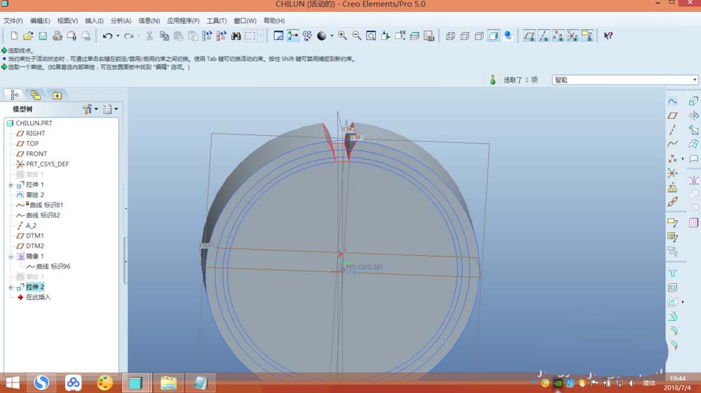Toggle hidden line display mode

(x=465, y=36)
